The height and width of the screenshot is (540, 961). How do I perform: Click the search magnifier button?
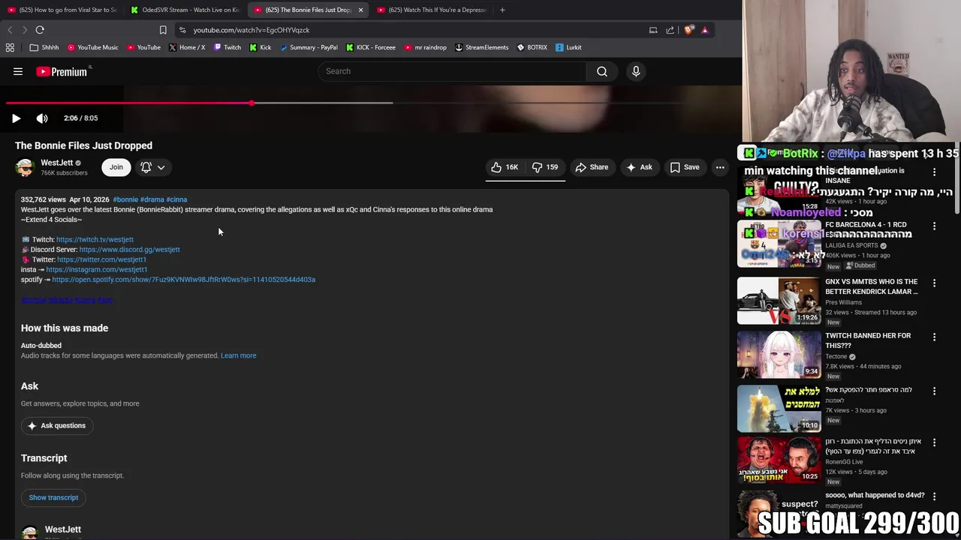[602, 71]
